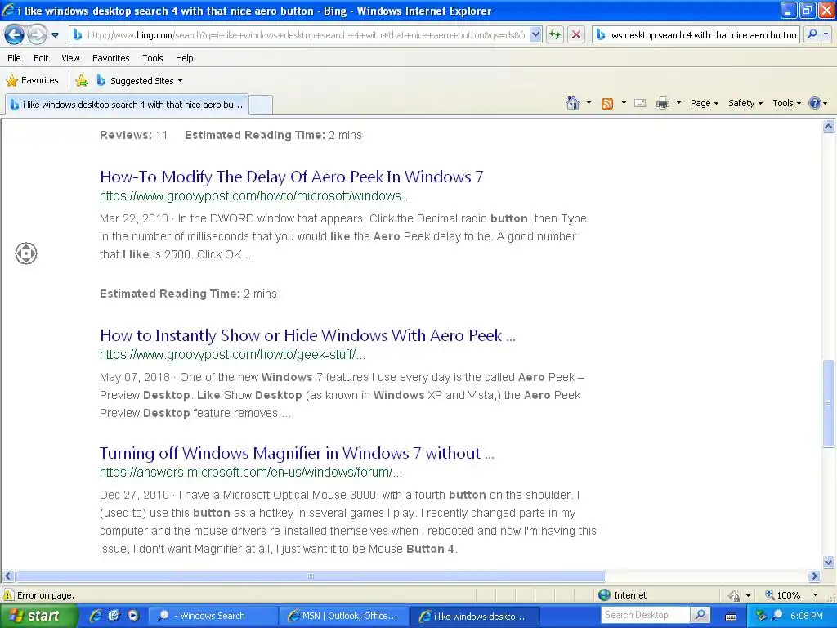The height and width of the screenshot is (628, 837).
Task: Open the File menu
Action: (15, 58)
